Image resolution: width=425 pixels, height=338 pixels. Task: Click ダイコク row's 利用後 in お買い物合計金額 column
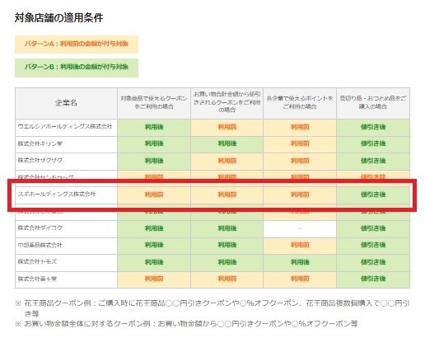[x=227, y=228]
